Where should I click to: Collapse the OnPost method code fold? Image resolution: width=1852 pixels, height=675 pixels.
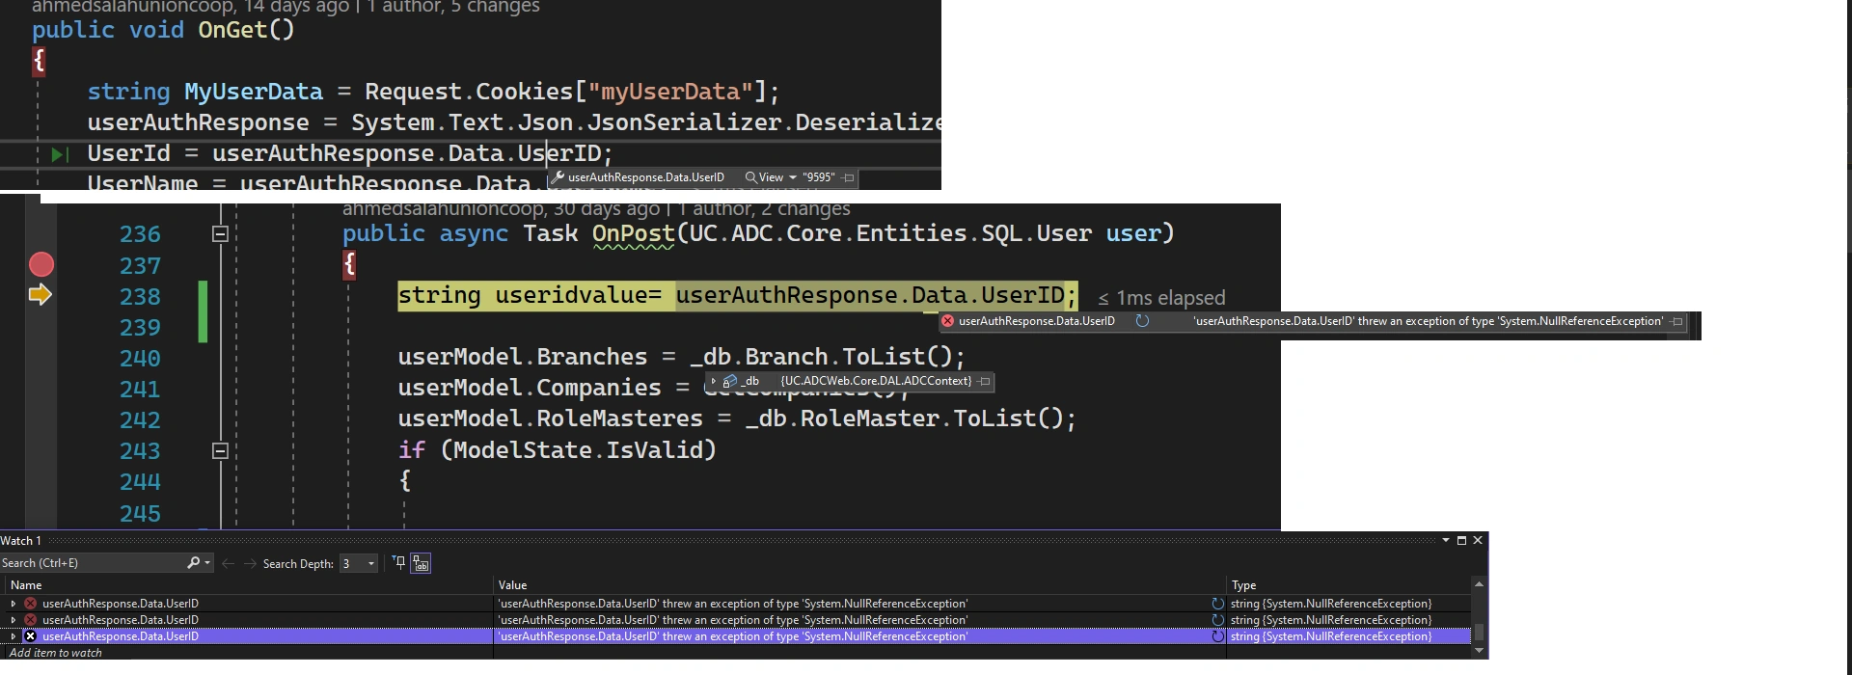[220, 234]
